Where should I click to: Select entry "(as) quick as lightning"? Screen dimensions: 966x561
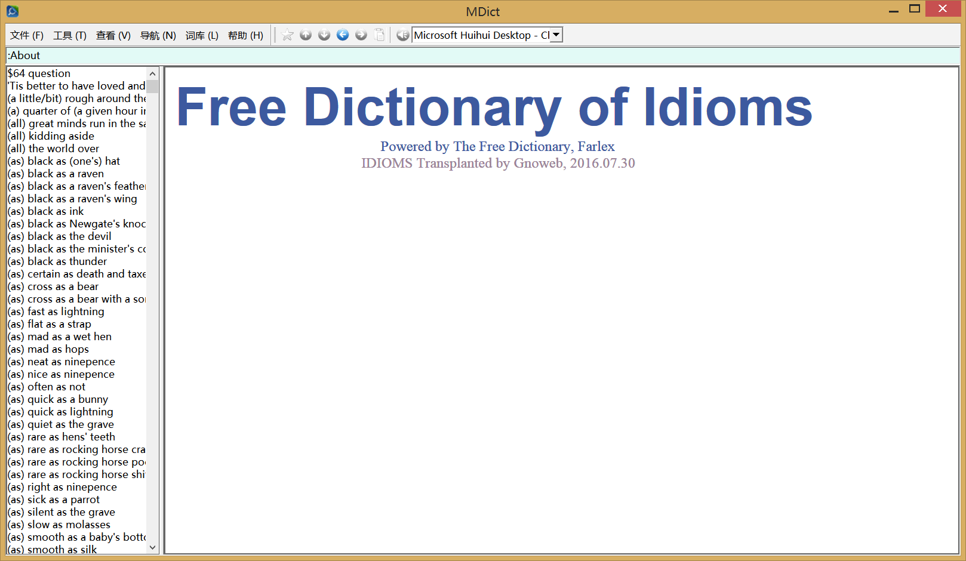[x=60, y=412]
